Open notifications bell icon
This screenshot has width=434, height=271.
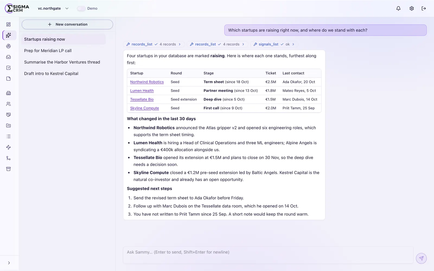pos(398,8)
